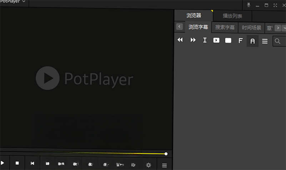Switch to the 浏览器 tab

pyautogui.click(x=194, y=16)
